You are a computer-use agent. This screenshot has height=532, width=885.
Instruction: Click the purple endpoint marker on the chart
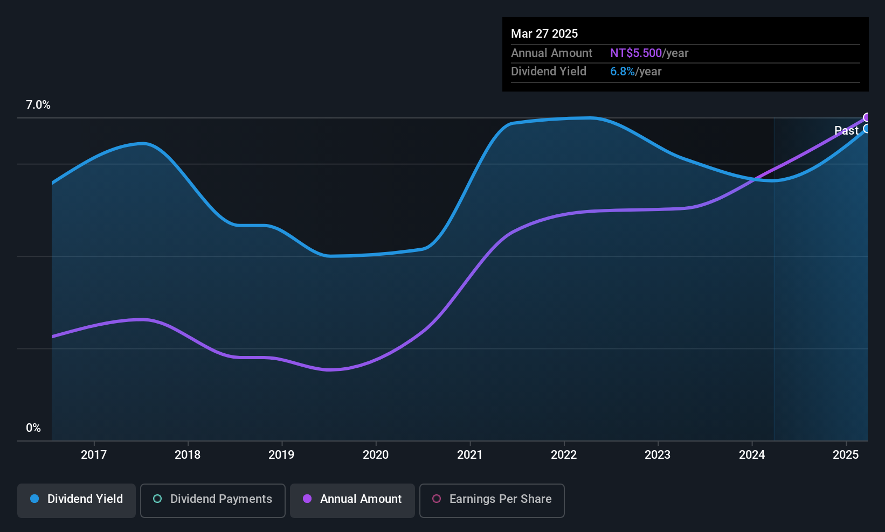[867, 117]
